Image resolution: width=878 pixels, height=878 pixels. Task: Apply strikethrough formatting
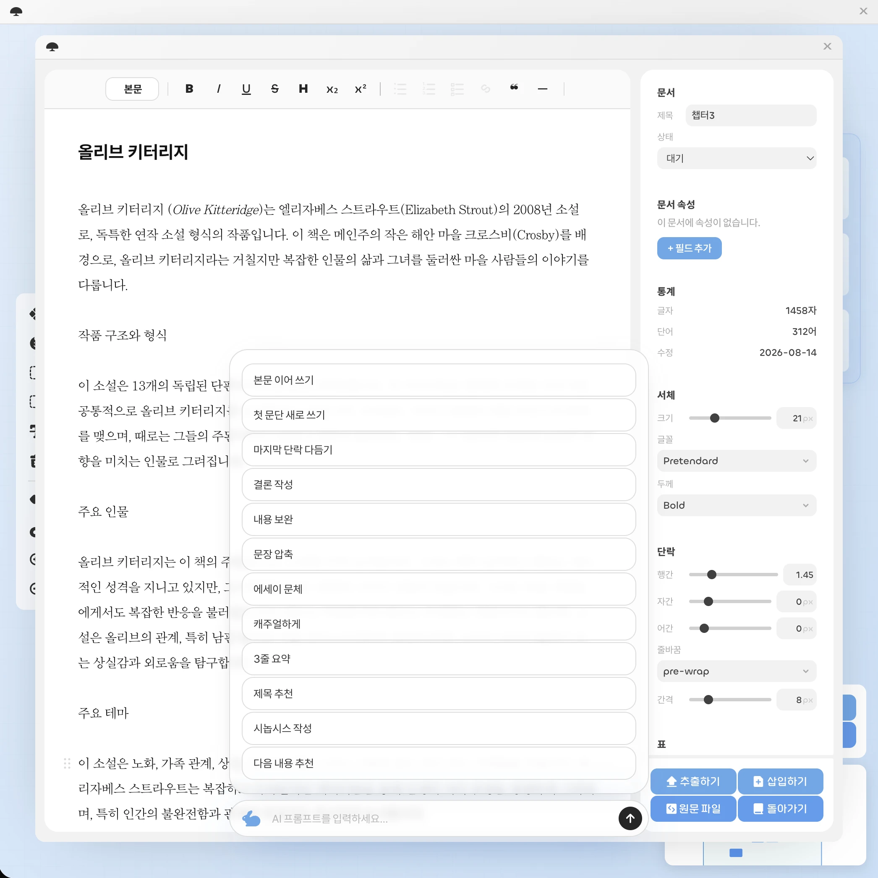275,89
